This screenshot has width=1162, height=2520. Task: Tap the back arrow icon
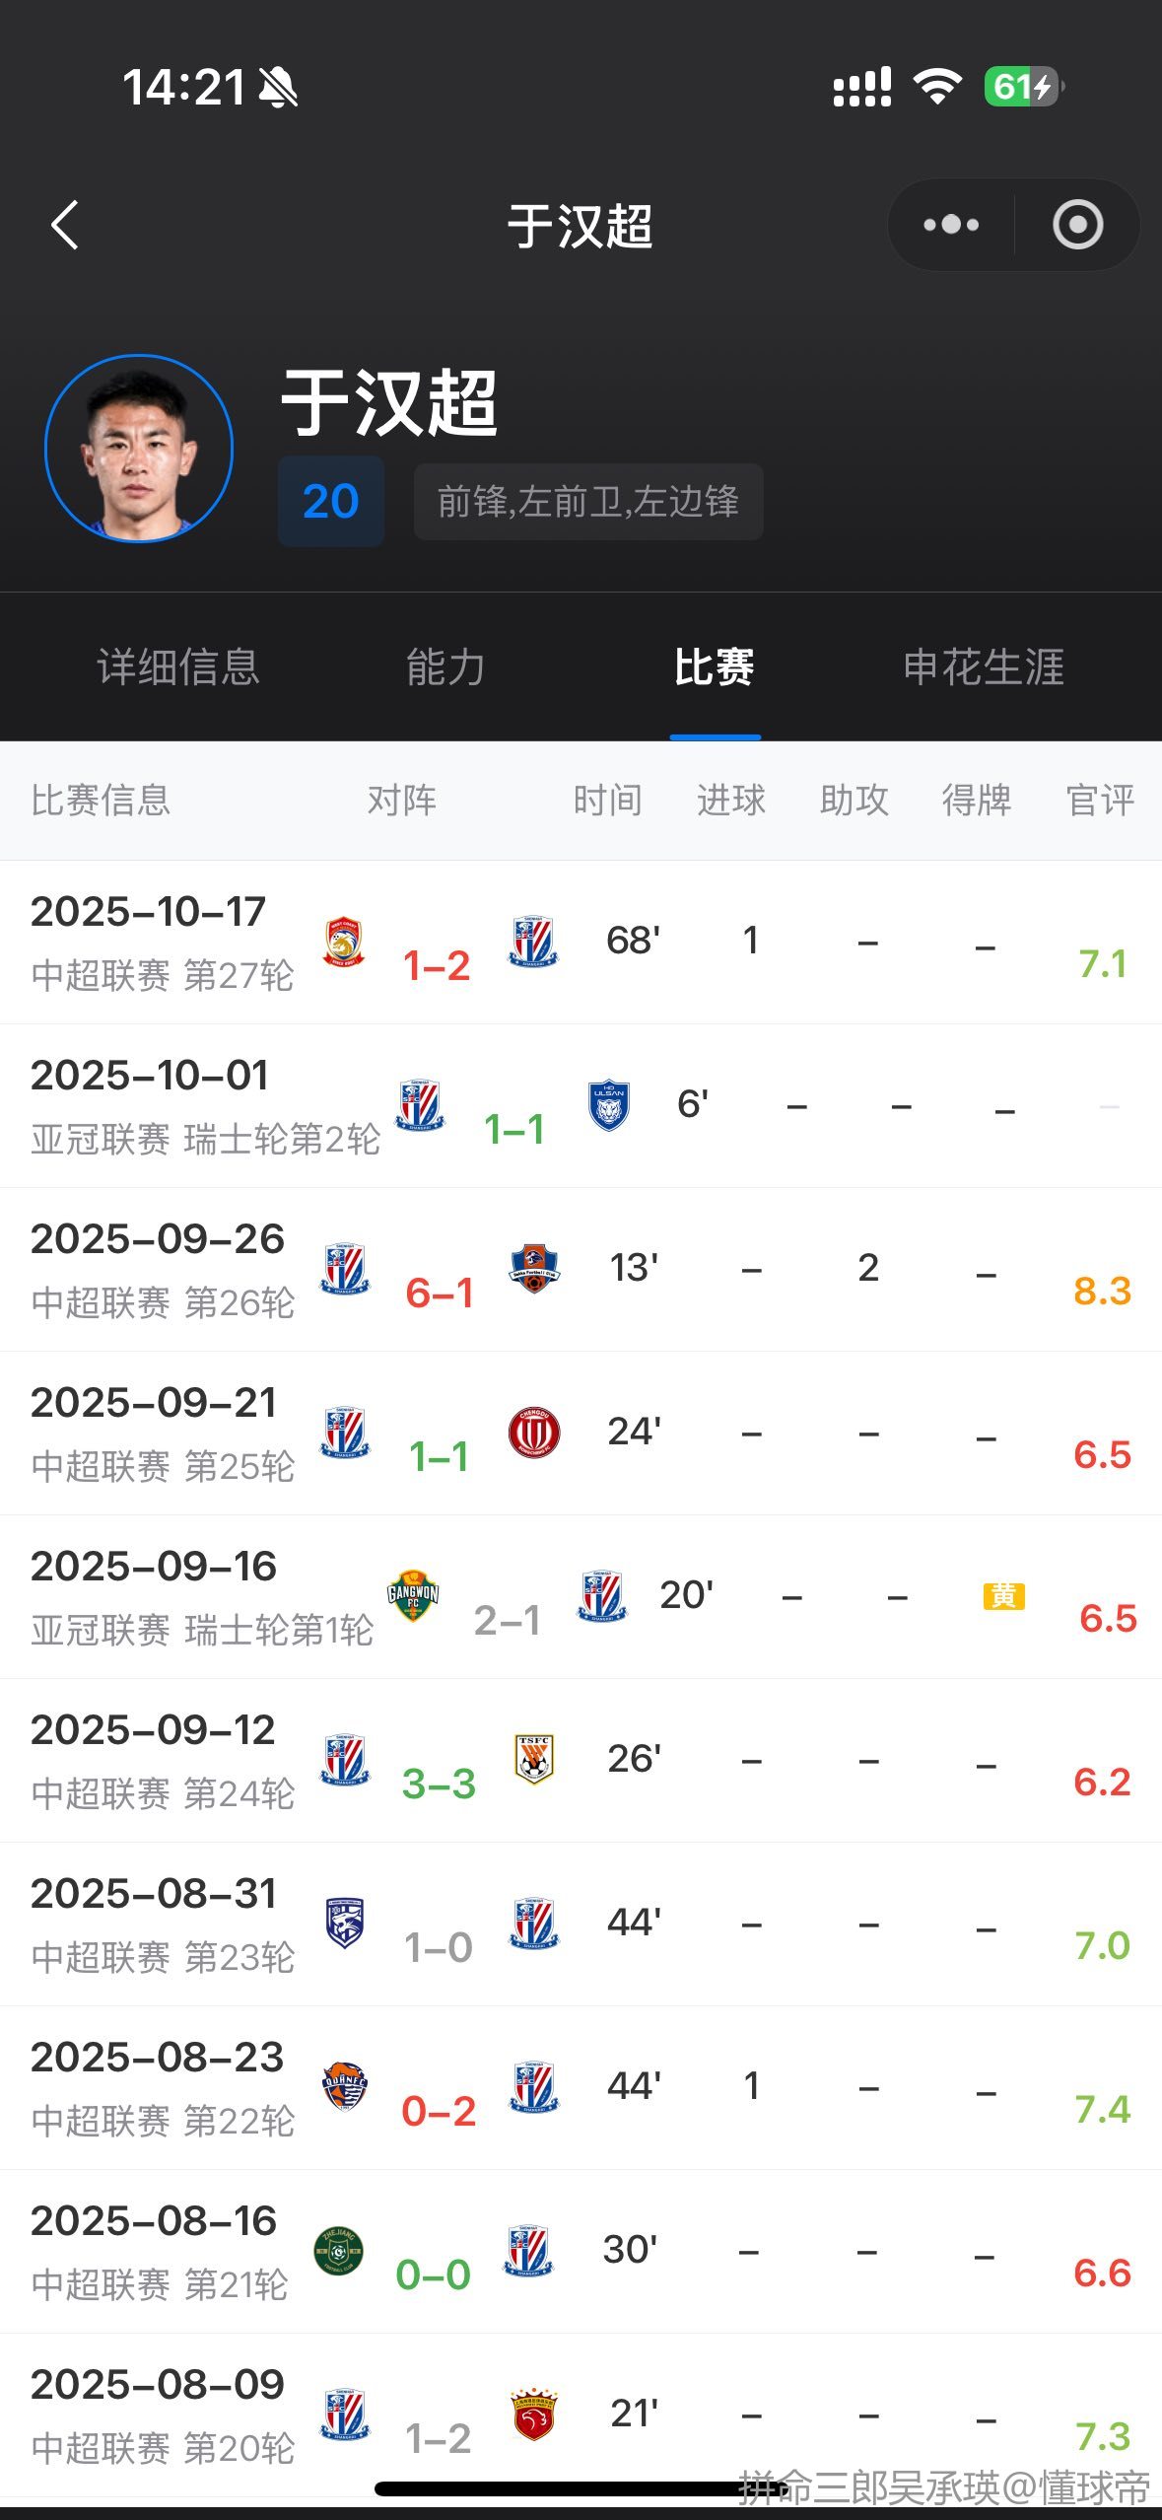pyautogui.click(x=65, y=225)
